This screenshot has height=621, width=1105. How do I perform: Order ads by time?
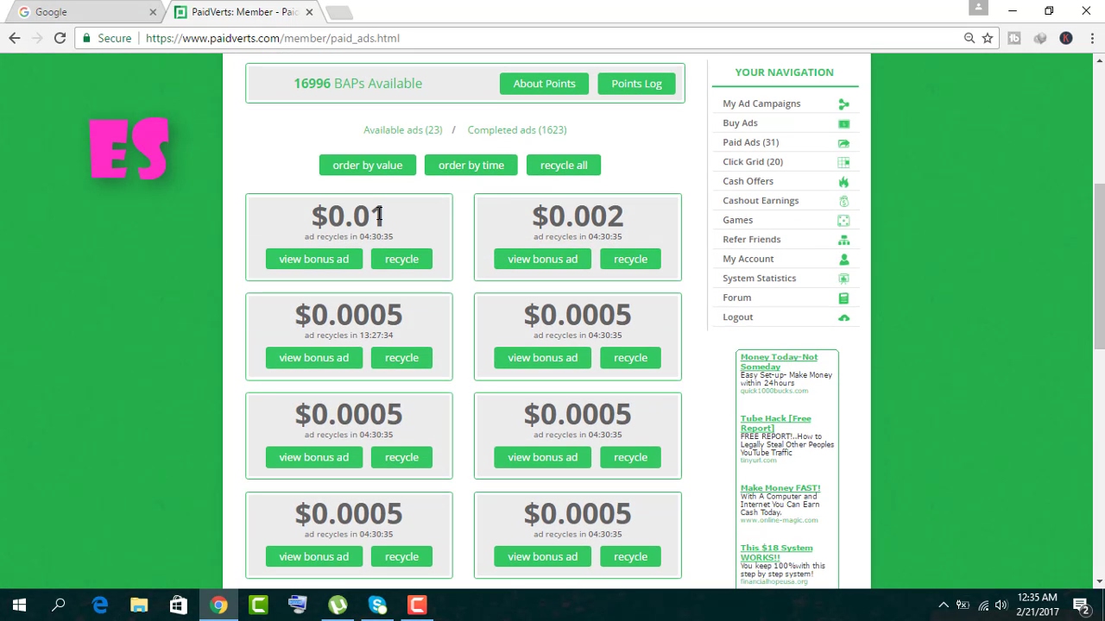[x=471, y=165]
